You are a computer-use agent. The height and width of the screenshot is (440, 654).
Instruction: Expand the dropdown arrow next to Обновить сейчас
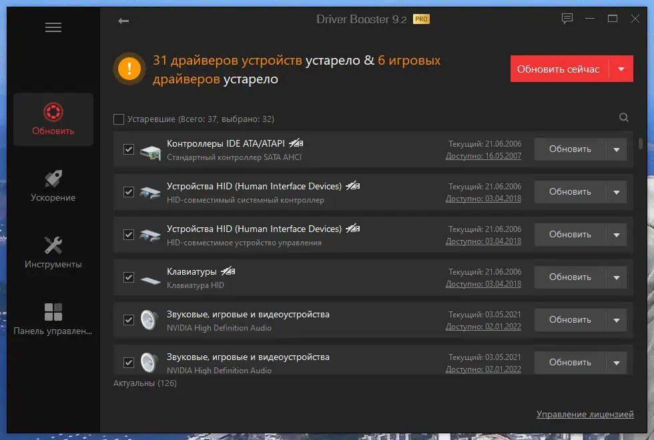coord(621,69)
